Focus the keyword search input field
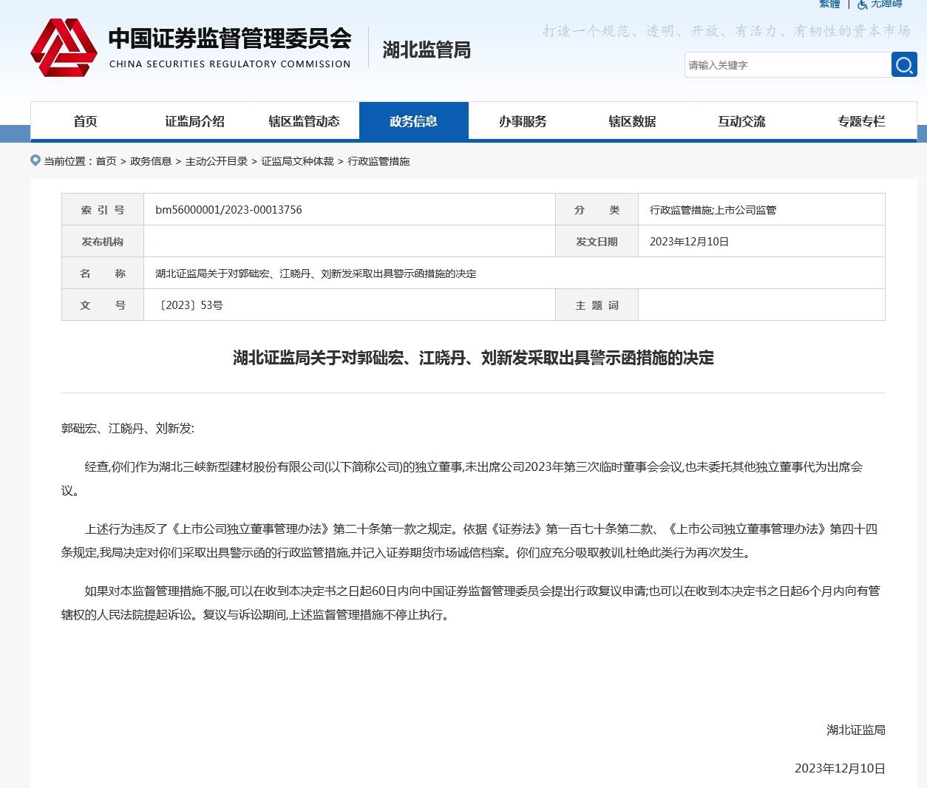The height and width of the screenshot is (788, 927). click(x=788, y=65)
